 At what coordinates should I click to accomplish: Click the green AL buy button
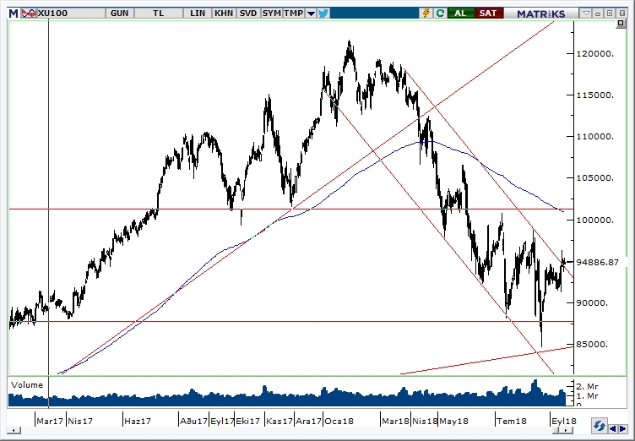click(460, 13)
